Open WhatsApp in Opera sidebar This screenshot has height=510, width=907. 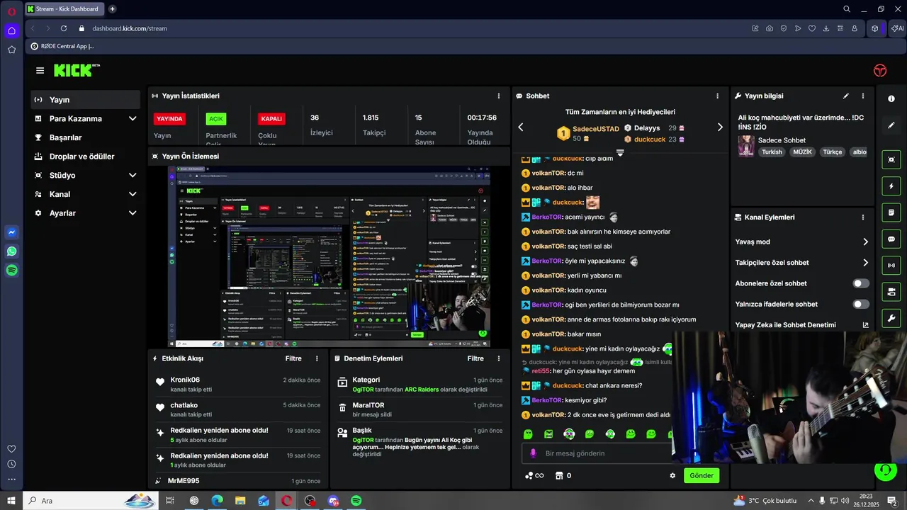11,251
